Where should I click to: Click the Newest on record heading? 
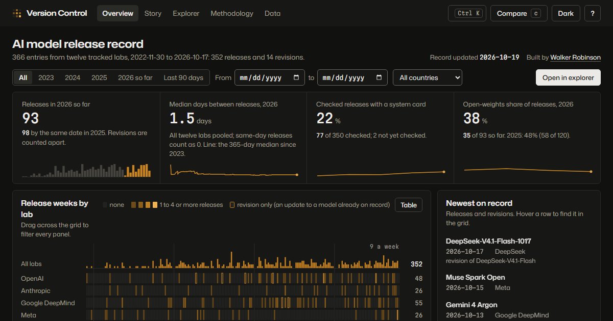pos(479,203)
